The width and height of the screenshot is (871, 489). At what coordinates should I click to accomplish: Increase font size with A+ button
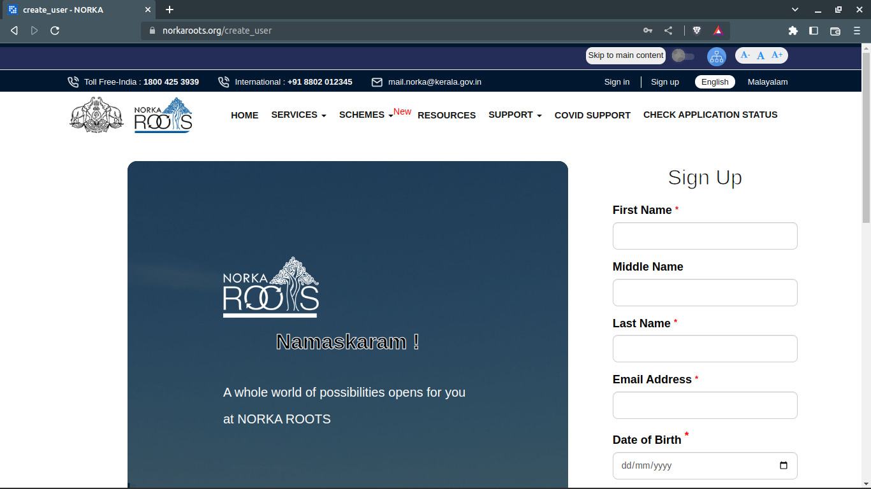coord(777,55)
